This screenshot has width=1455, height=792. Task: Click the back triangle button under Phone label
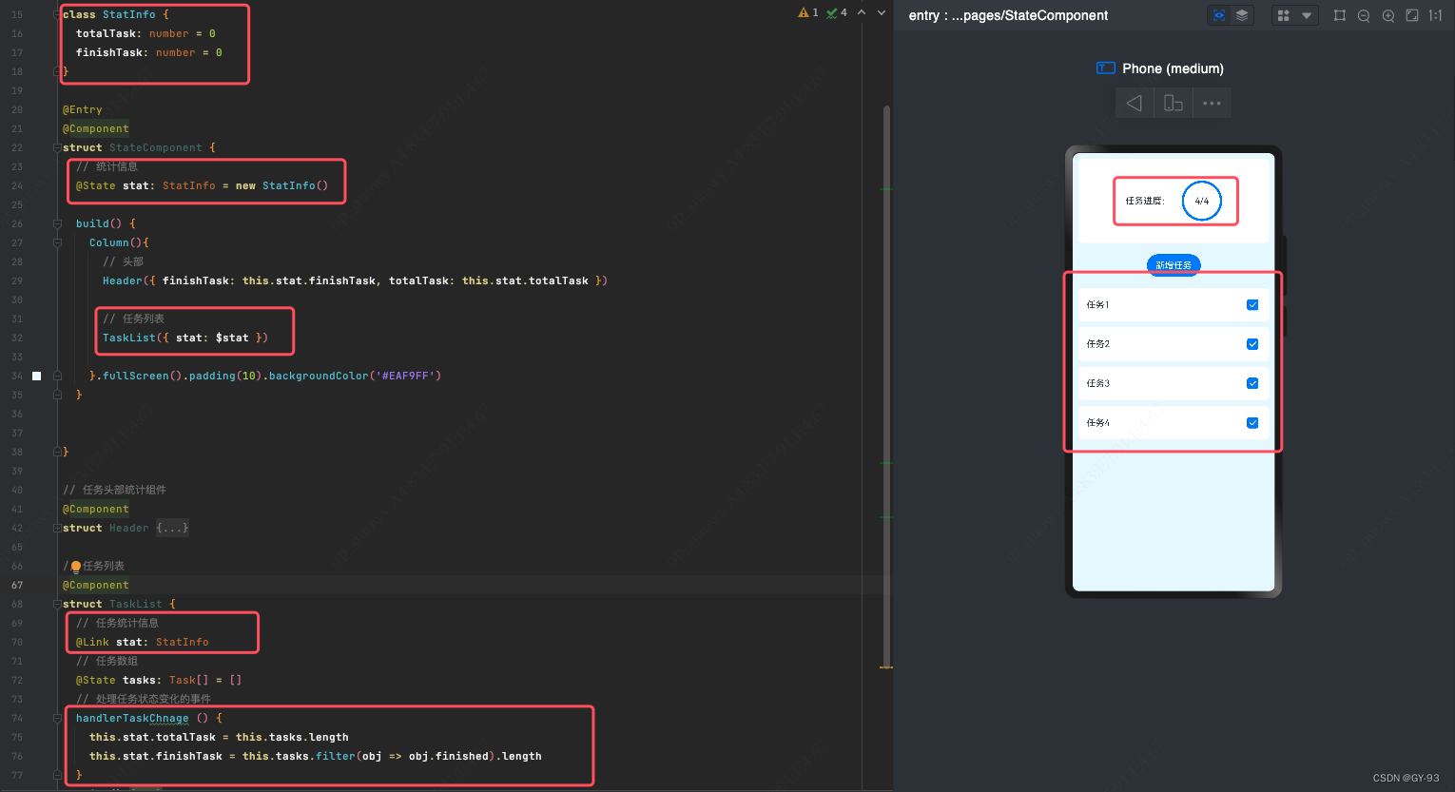(x=1135, y=103)
